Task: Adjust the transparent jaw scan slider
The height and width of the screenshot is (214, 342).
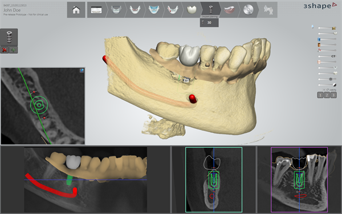Action: pos(327,68)
